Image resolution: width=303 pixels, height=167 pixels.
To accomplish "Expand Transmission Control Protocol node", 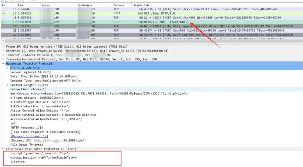I will 3,59.
